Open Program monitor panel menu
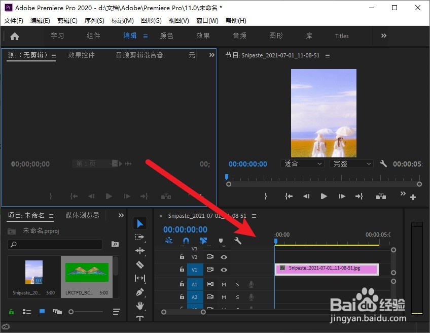The image size is (430, 333). (328, 55)
